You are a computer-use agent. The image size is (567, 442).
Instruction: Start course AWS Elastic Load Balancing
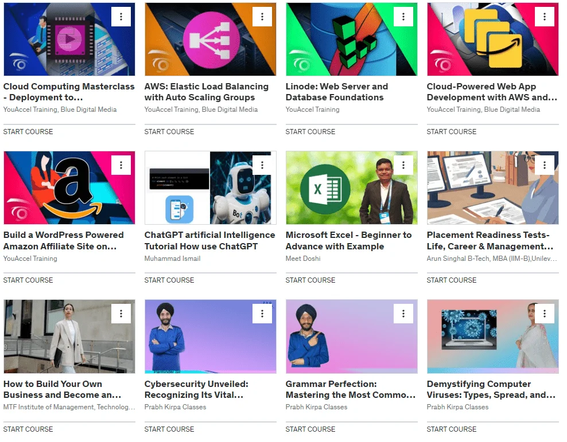coord(169,132)
